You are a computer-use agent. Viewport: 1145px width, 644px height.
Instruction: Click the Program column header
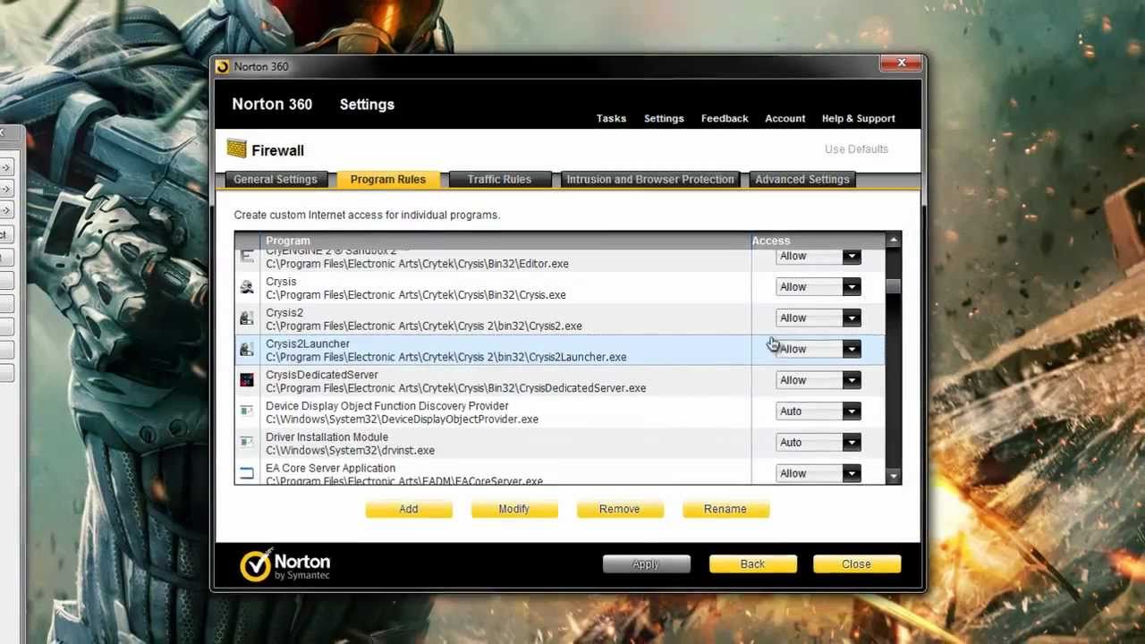tap(288, 241)
